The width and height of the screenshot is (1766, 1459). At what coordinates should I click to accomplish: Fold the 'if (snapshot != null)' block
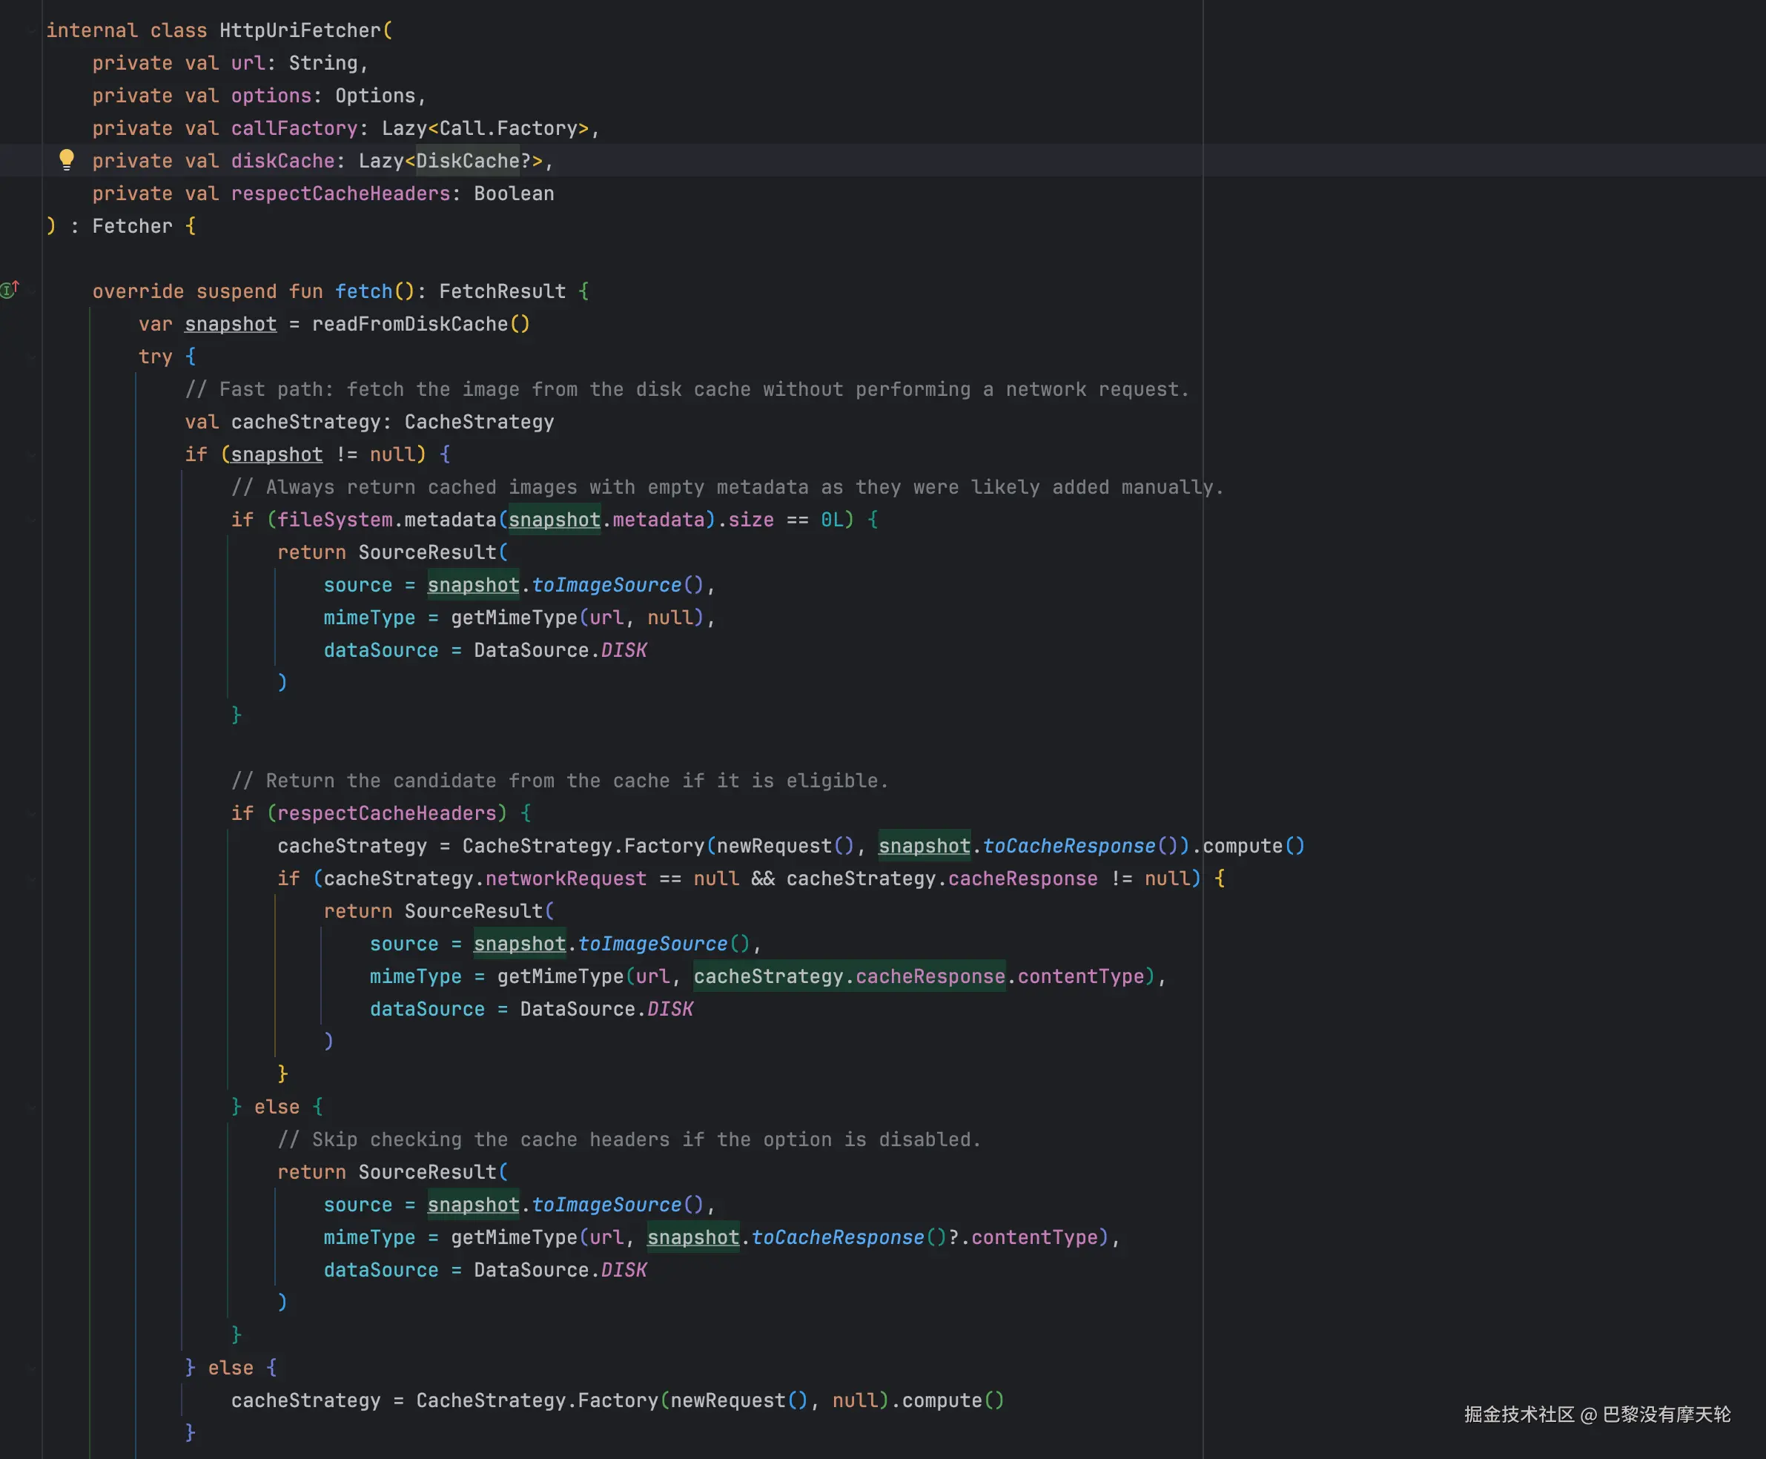click(32, 454)
